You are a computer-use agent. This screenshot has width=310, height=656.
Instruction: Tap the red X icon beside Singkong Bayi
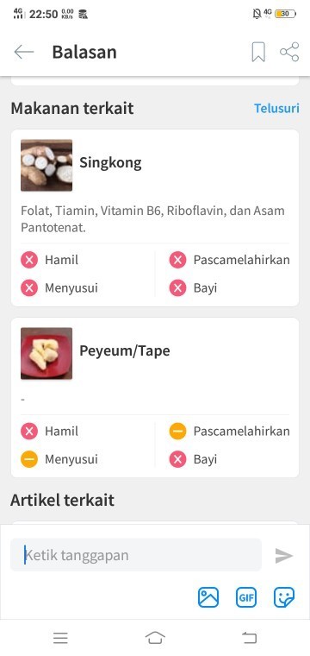[x=177, y=287]
